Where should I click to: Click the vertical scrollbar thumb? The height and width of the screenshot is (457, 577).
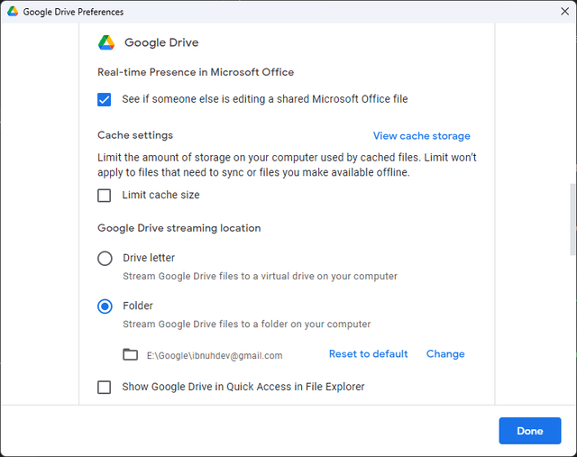pyautogui.click(x=572, y=219)
